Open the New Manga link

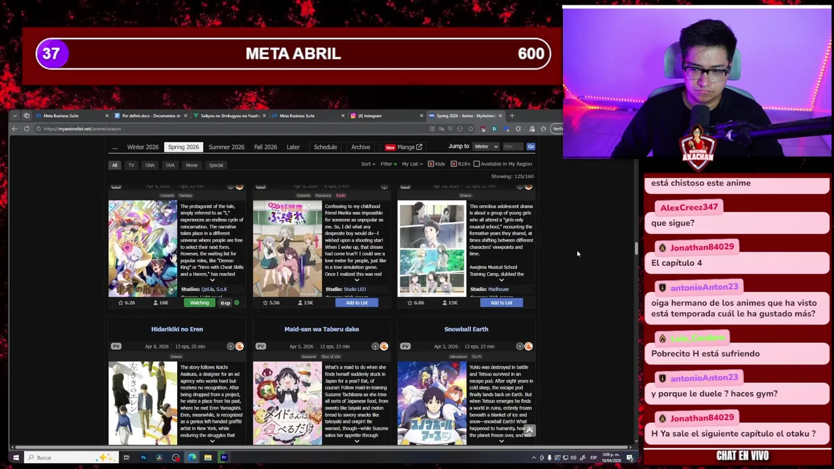403,147
